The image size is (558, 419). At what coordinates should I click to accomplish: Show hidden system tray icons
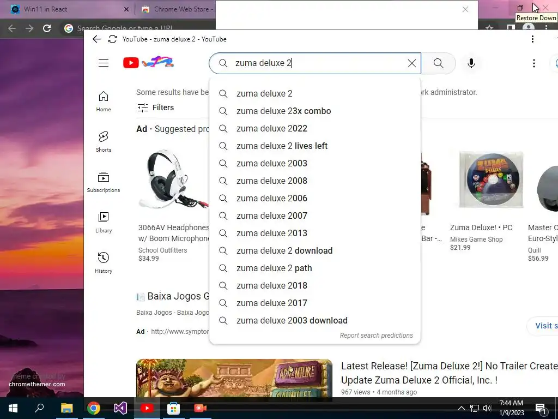(461, 408)
